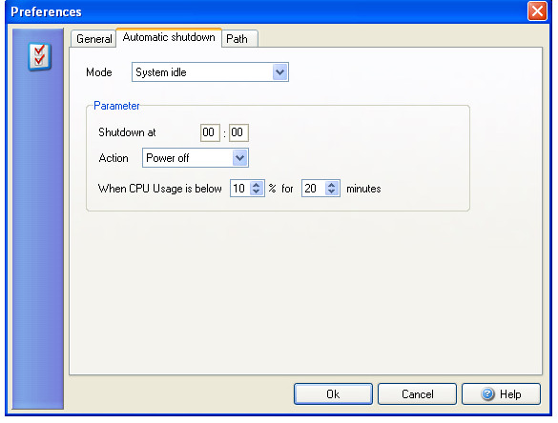The height and width of the screenshot is (423, 558).
Task: Increase idle minutes with up arrow
Action: (x=332, y=185)
